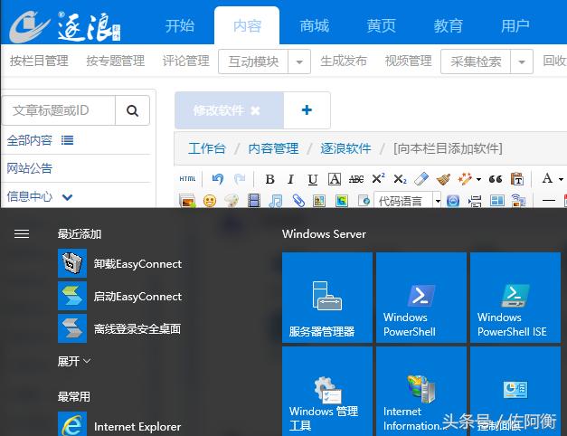This screenshot has height=436, width=567.
Task: Select the 内容 tab
Action: click(247, 26)
